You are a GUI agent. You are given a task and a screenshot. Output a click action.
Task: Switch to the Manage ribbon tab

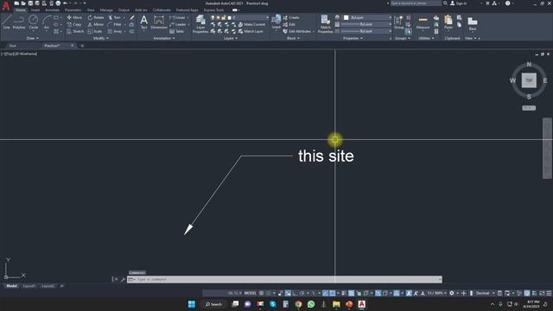click(106, 10)
